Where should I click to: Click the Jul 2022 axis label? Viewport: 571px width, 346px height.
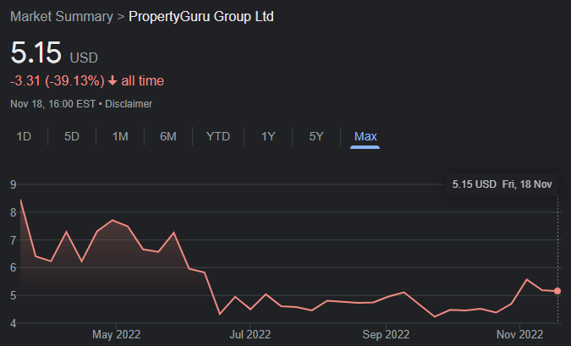250,334
